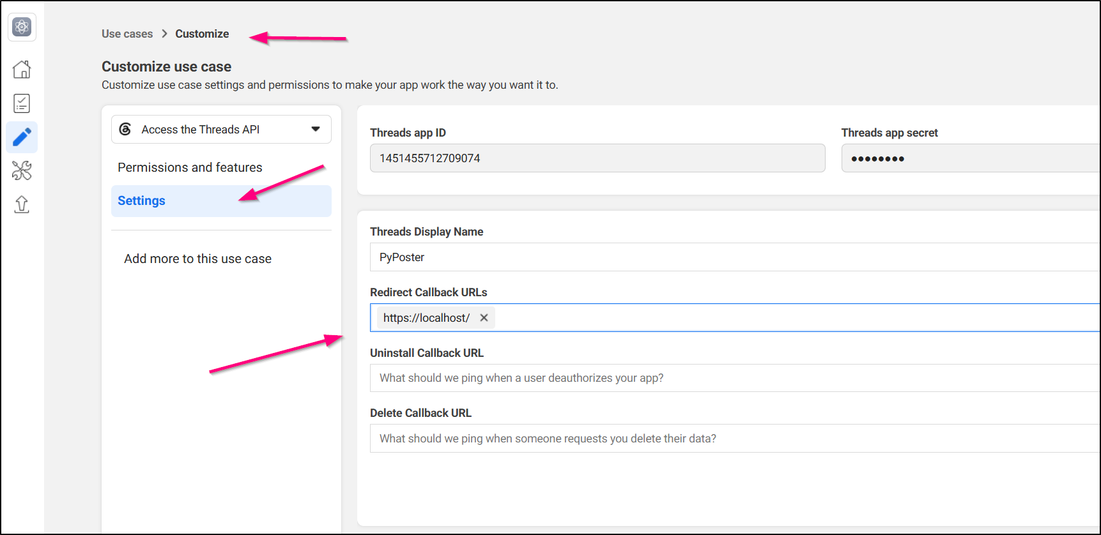The width and height of the screenshot is (1101, 535).
Task: Click the Threads logo icon in dropdown
Action: pyautogui.click(x=125, y=130)
